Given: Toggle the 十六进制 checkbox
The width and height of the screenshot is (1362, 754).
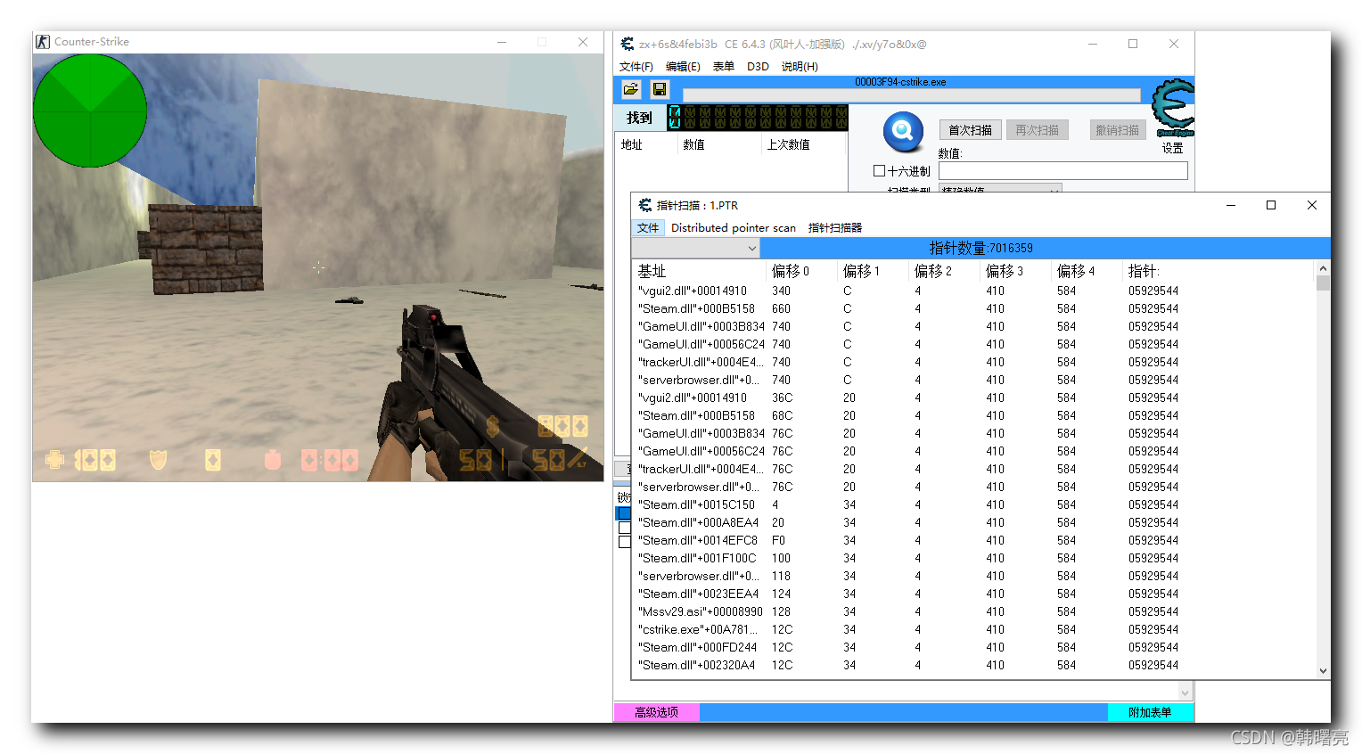Looking at the screenshot, I should pyautogui.click(x=879, y=170).
